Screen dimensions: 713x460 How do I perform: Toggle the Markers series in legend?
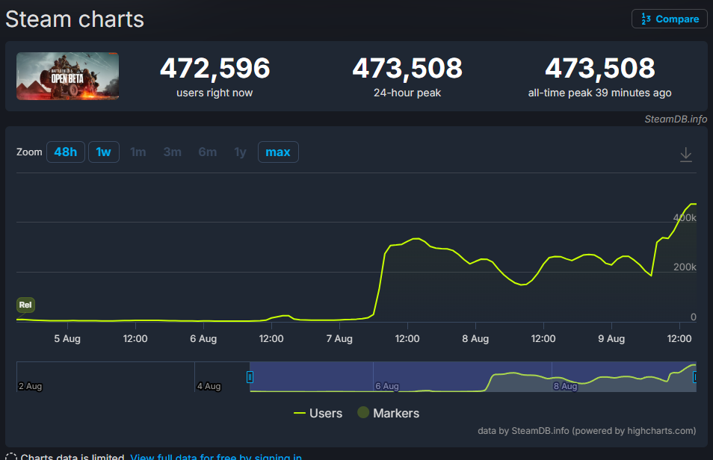click(389, 413)
